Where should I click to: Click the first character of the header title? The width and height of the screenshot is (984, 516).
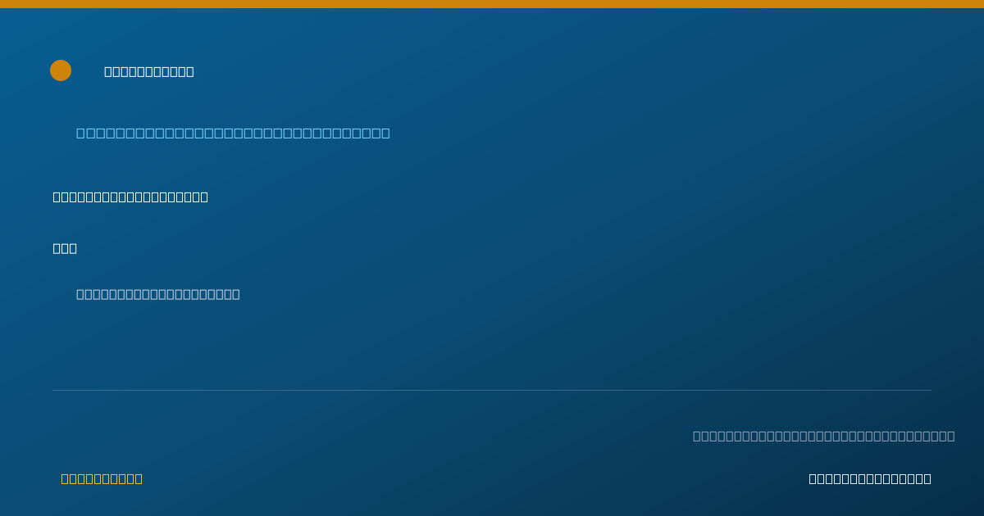[108, 71]
